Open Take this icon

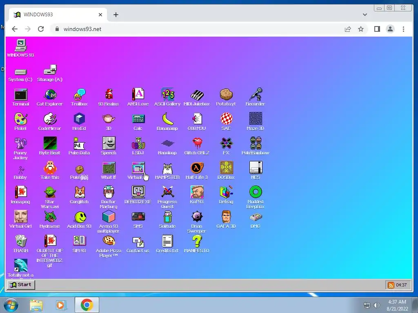tap(50, 168)
